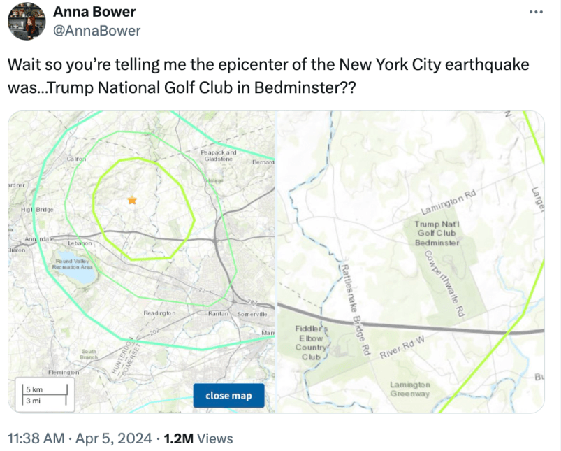Screen dimensions: 561x451
Task: Open the right zoomed-in map image
Action: (x=411, y=262)
